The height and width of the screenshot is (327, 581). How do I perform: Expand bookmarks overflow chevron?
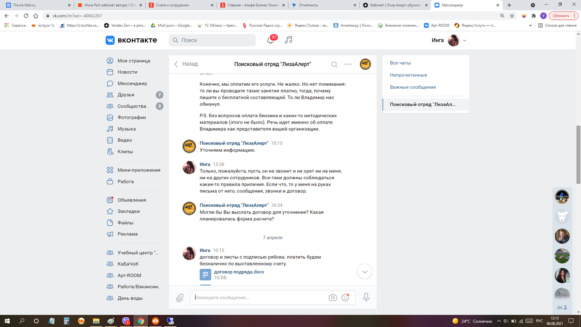[x=530, y=25]
